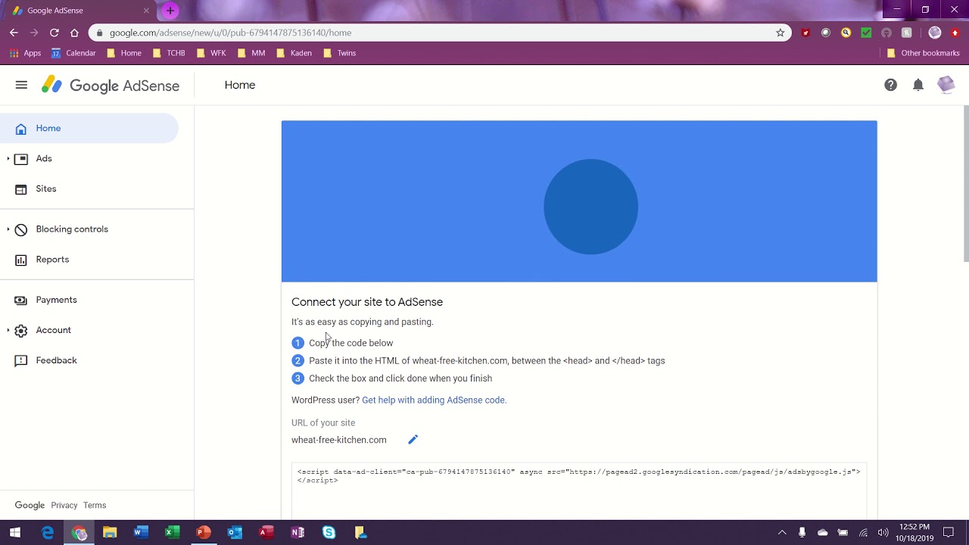Open Excel from the taskbar
Screen dimensions: 969x545
tap(173, 533)
